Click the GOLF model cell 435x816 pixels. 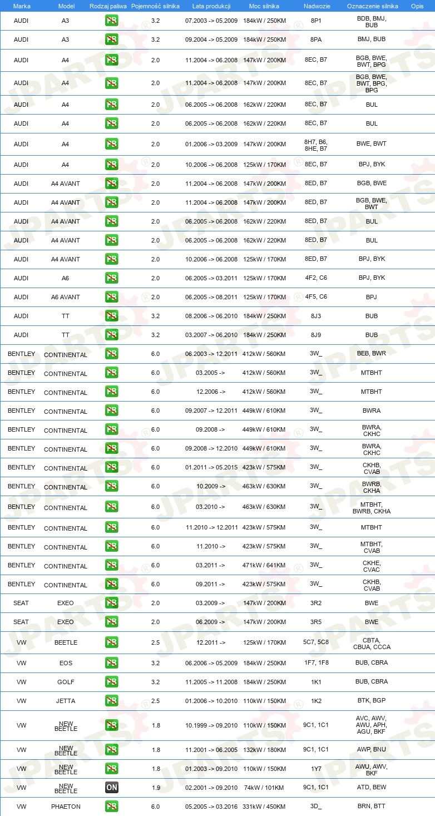tap(66, 682)
